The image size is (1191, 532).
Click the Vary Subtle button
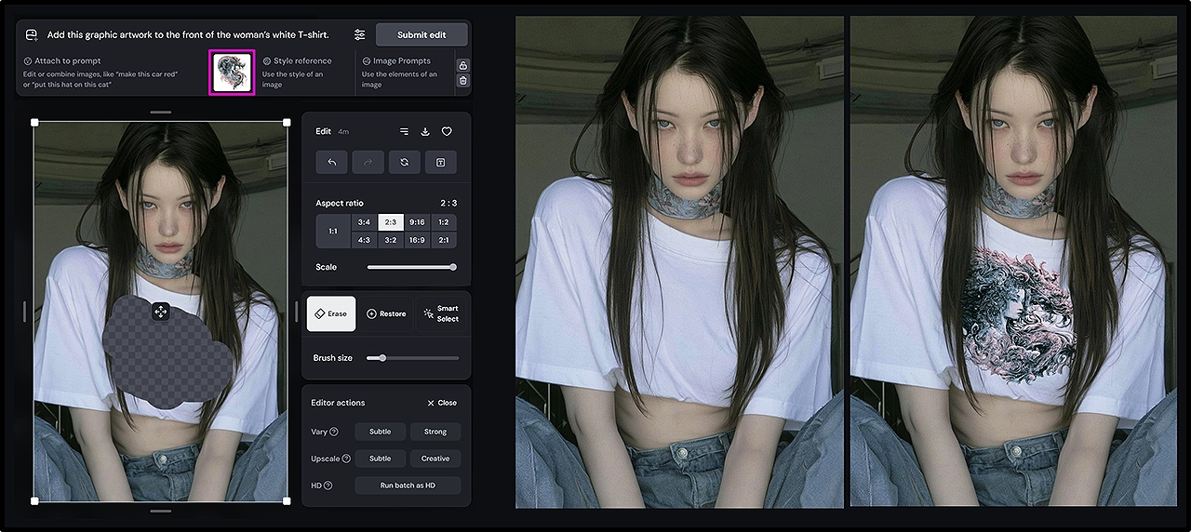[x=381, y=432]
